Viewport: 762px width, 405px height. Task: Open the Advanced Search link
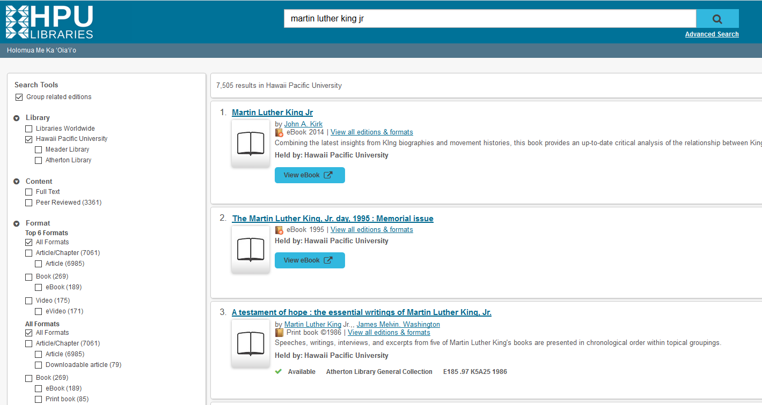tap(712, 34)
